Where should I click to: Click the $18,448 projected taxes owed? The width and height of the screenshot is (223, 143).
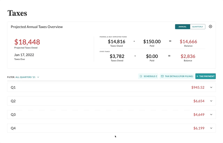[x=27, y=42]
